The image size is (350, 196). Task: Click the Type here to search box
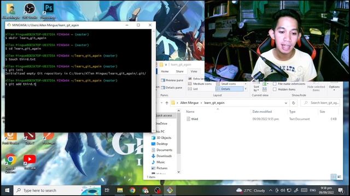57,191
